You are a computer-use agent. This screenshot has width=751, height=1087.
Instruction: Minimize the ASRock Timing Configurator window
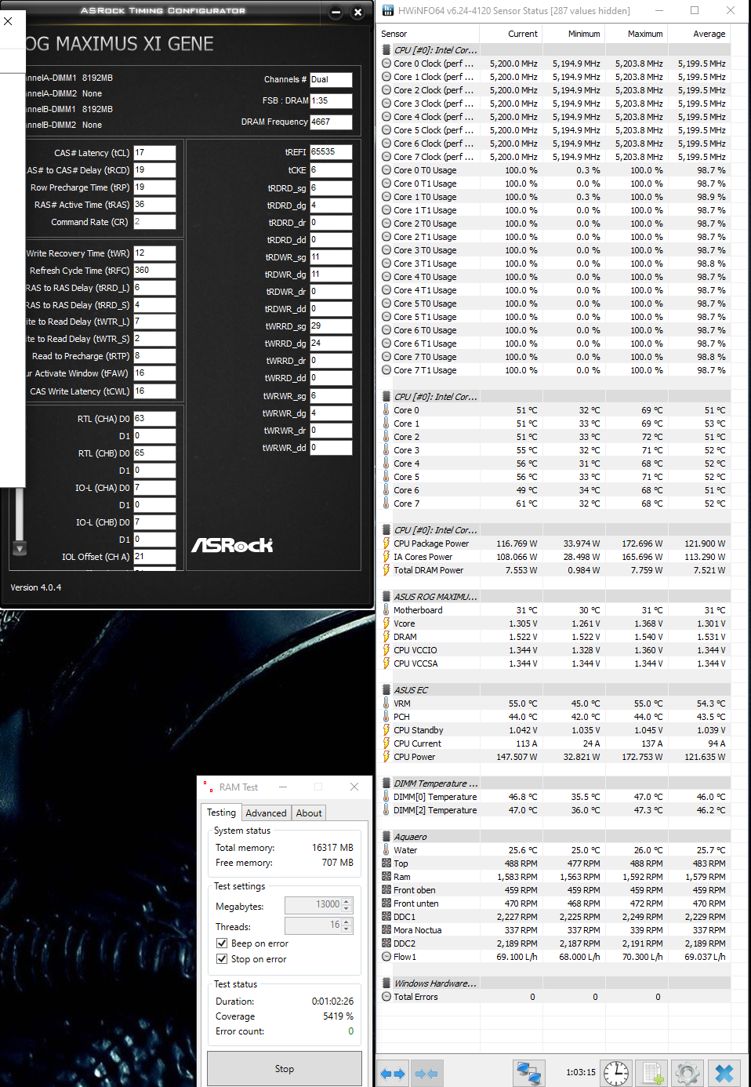336,13
